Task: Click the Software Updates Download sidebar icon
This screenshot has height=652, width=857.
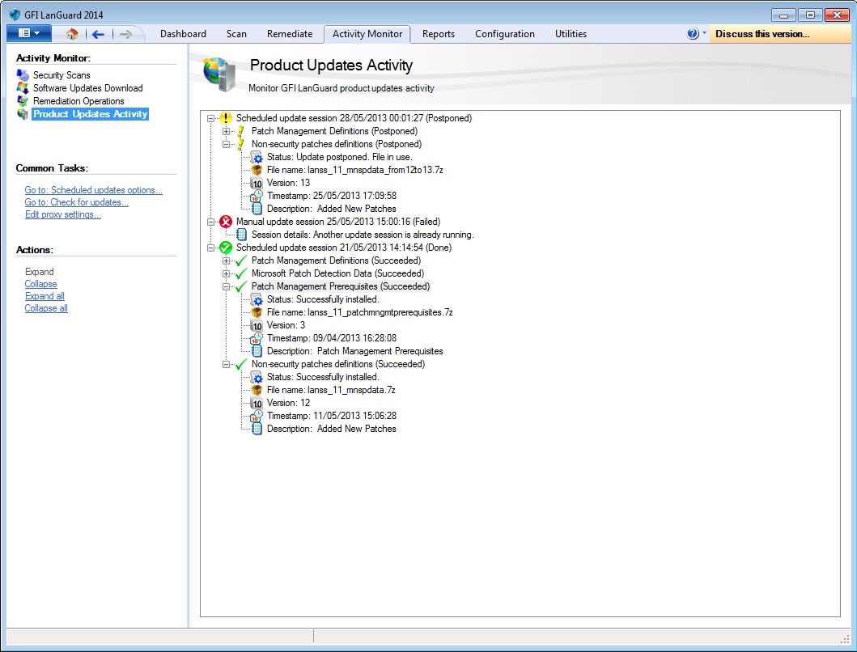Action: (x=23, y=88)
